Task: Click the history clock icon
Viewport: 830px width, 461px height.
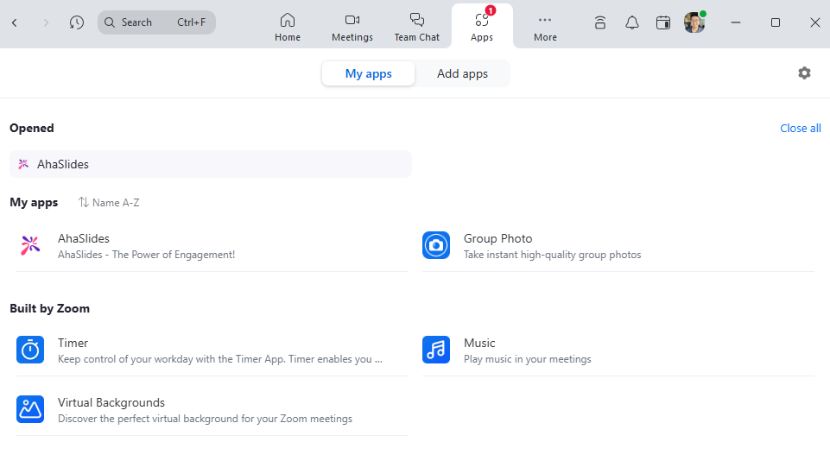Action: coord(77,22)
